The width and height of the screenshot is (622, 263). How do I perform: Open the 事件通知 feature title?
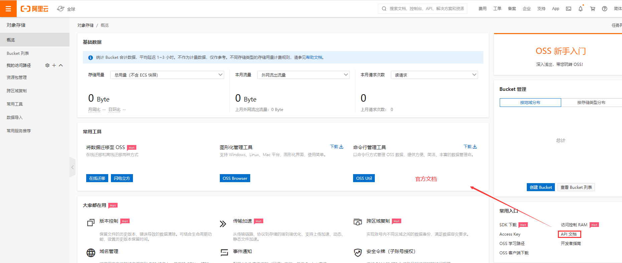click(x=243, y=251)
